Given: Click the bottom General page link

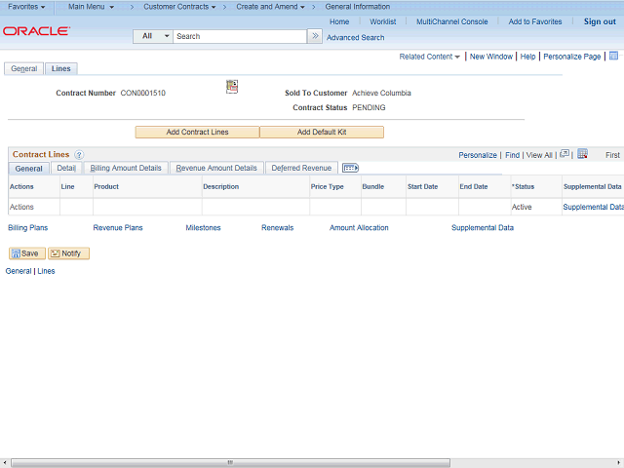Looking at the screenshot, I should [x=19, y=271].
